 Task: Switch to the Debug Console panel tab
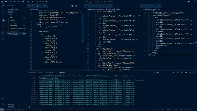click(x=51, y=73)
